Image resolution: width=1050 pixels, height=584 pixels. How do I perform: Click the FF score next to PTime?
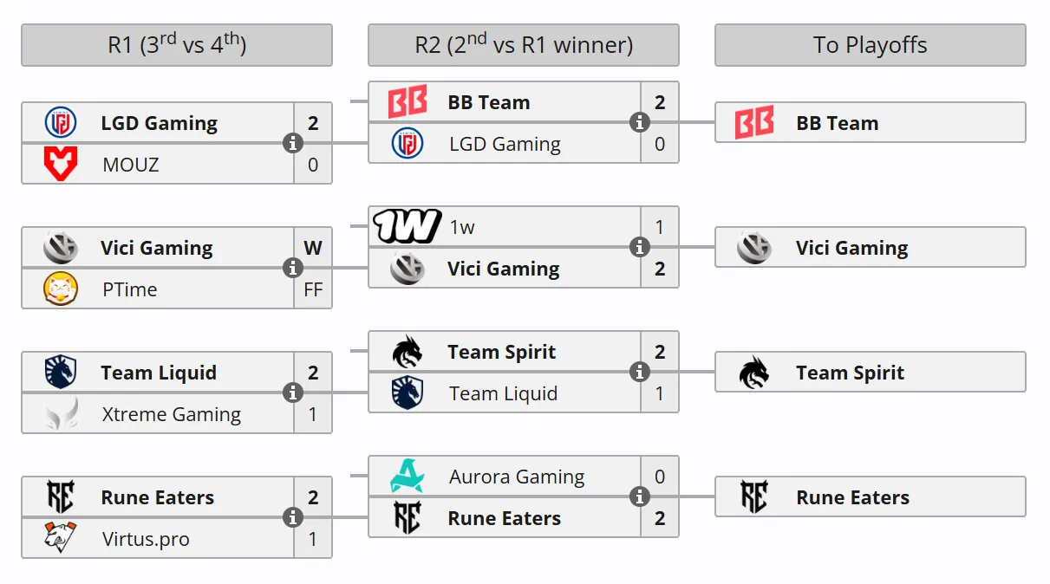313,289
